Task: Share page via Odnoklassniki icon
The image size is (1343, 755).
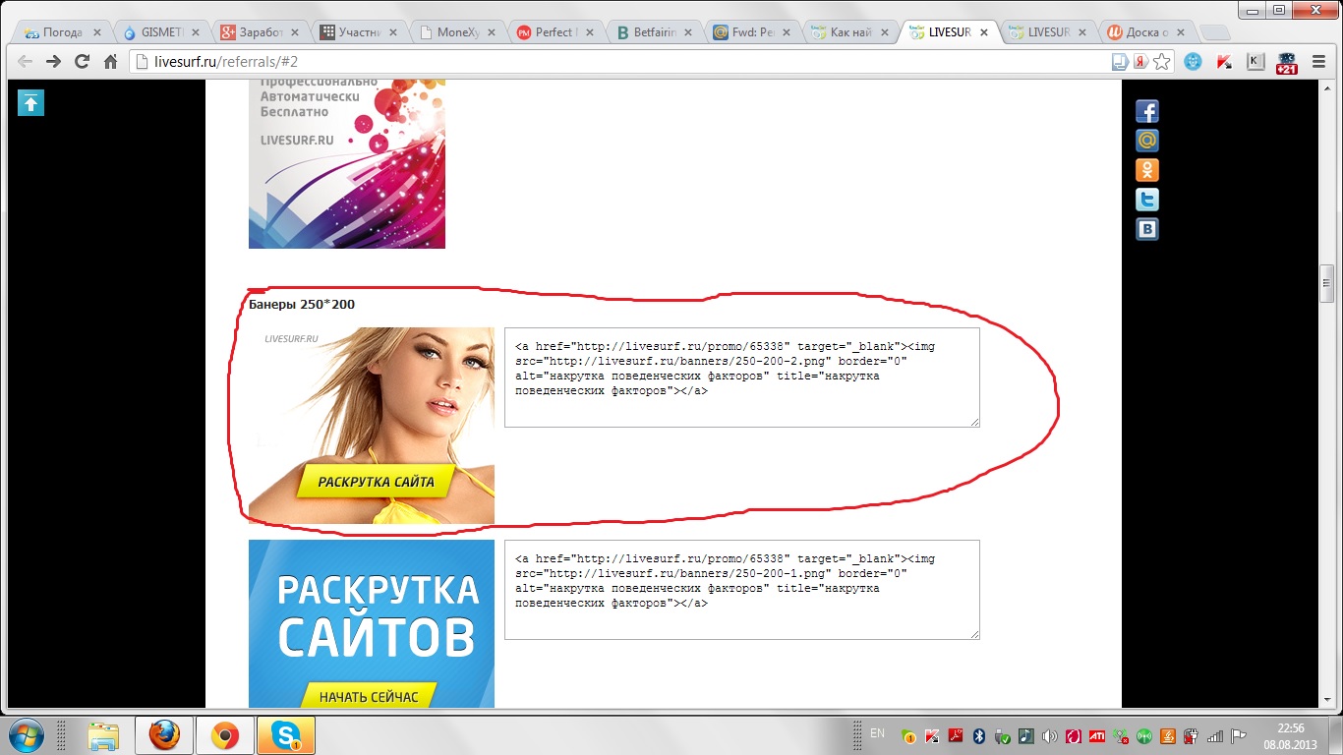Action: pyautogui.click(x=1146, y=170)
